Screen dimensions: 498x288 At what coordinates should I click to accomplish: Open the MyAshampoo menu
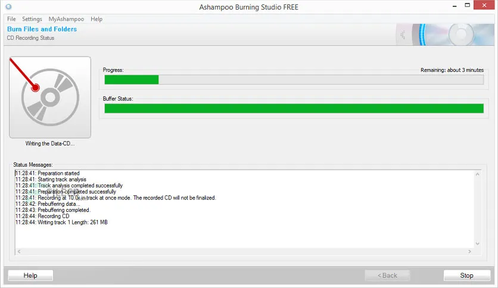point(66,19)
